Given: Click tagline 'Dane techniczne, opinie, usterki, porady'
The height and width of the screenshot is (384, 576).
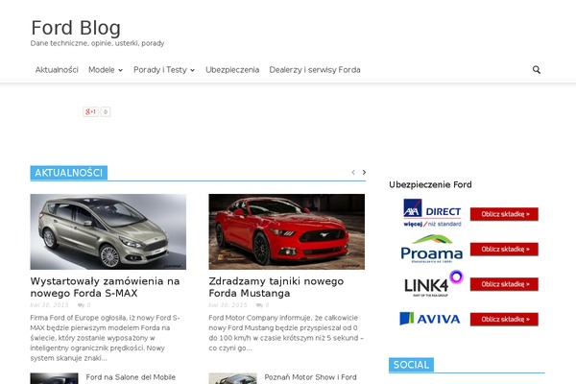Looking at the screenshot, I should tap(97, 43).
